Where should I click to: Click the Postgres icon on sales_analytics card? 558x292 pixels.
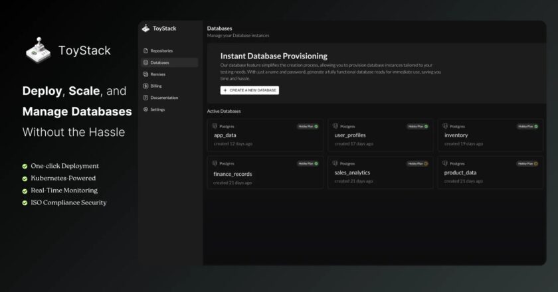tap(335, 163)
